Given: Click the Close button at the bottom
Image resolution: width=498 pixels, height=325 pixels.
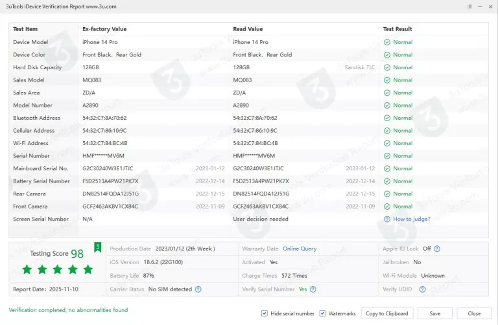Looking at the screenshot, I should pyautogui.click(x=474, y=313).
